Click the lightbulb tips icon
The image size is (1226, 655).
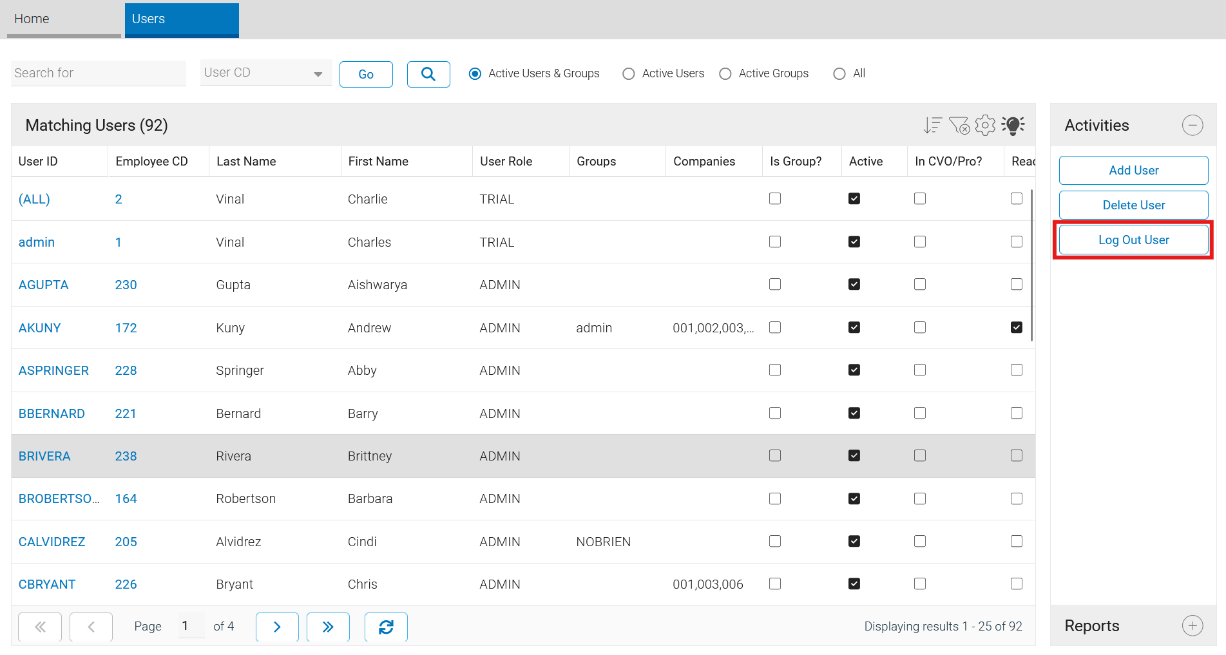[x=1013, y=125]
